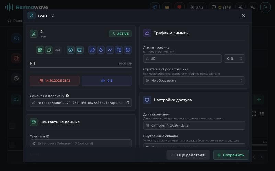
Task: Open the line chart statistics icon
Action: click(x=110, y=50)
